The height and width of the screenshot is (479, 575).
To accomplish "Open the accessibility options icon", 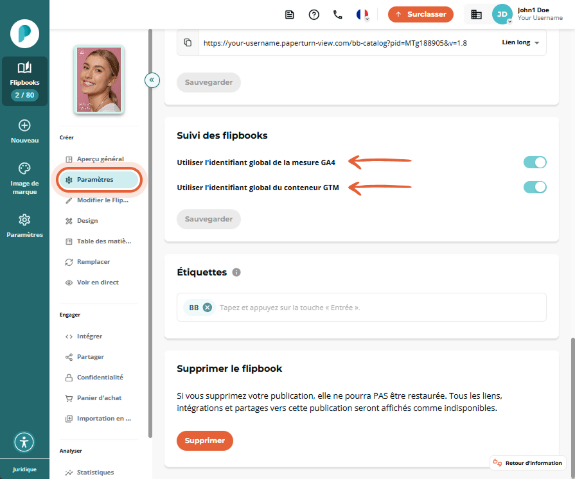I will click(x=24, y=442).
